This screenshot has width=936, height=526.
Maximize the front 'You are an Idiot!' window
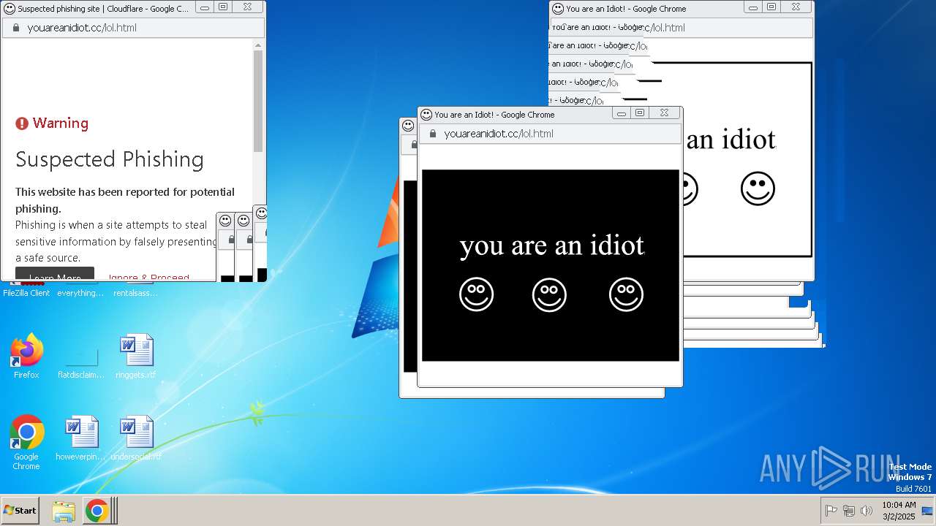(x=640, y=113)
